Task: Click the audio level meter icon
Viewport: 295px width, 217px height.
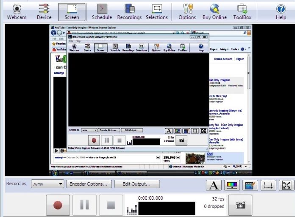Action: (132, 210)
